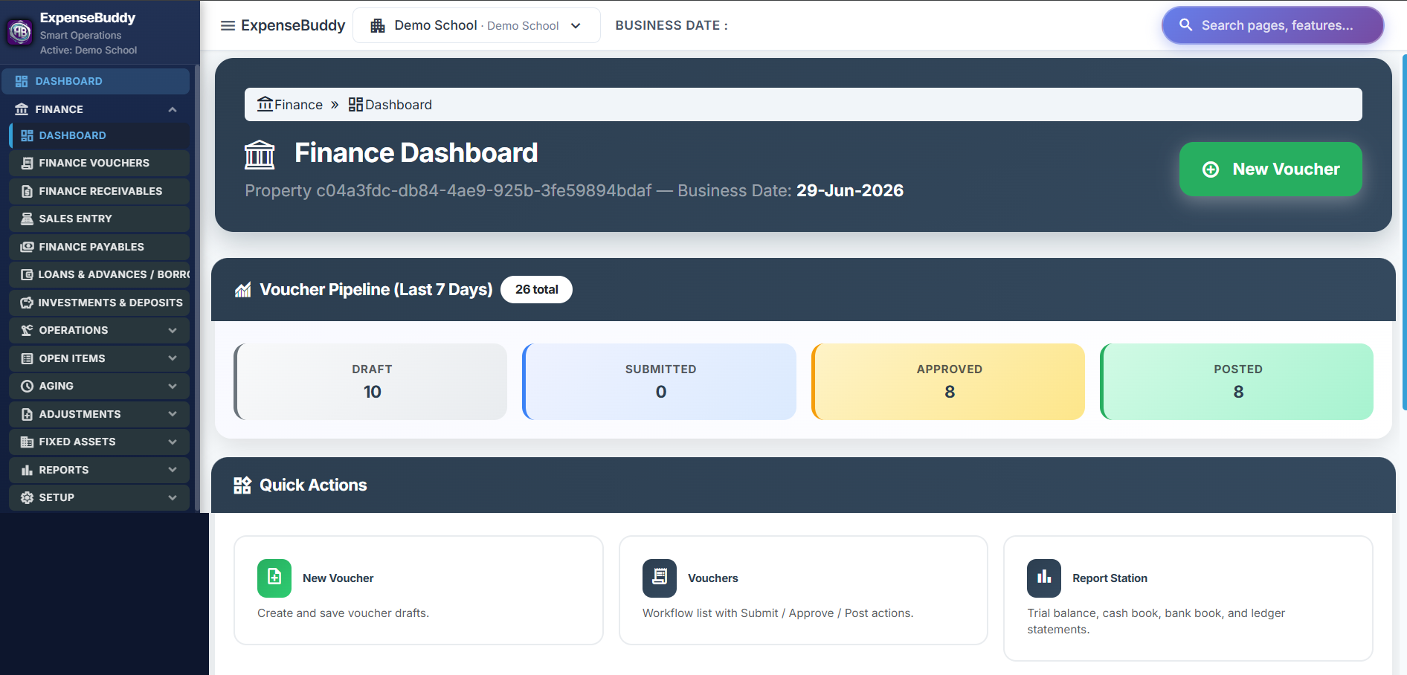The image size is (1407, 675).
Task: Open Finance Vouchers menu item
Action: 100,163
